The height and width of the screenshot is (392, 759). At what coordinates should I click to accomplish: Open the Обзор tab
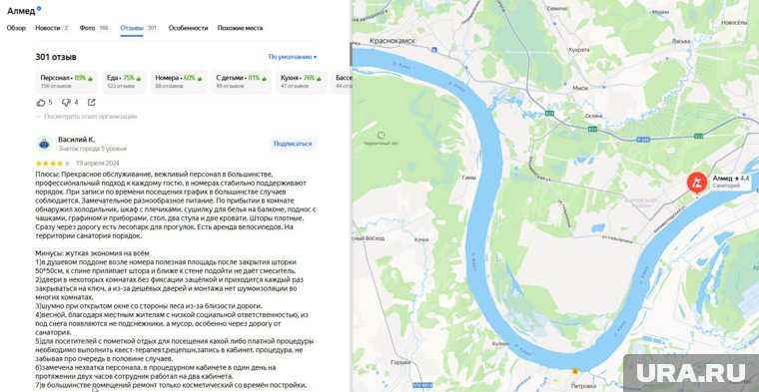coord(16,28)
